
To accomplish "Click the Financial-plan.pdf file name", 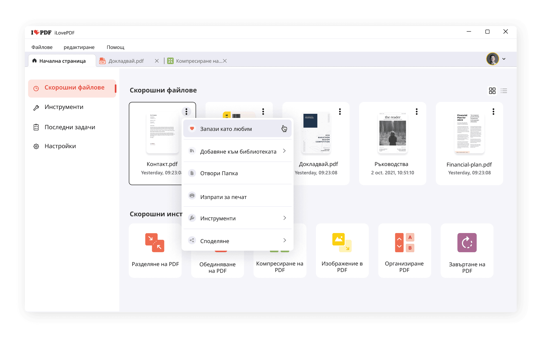I will tap(469, 165).
